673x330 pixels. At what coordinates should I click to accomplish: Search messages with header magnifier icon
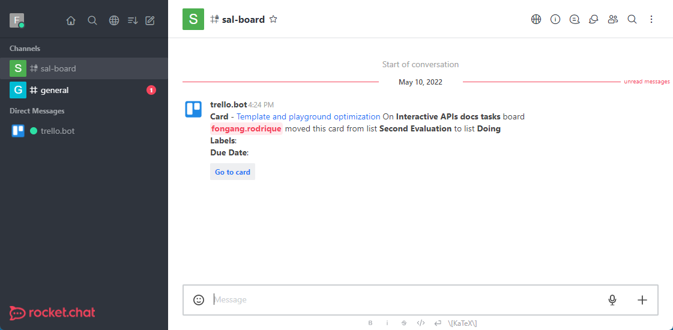pyautogui.click(x=632, y=19)
